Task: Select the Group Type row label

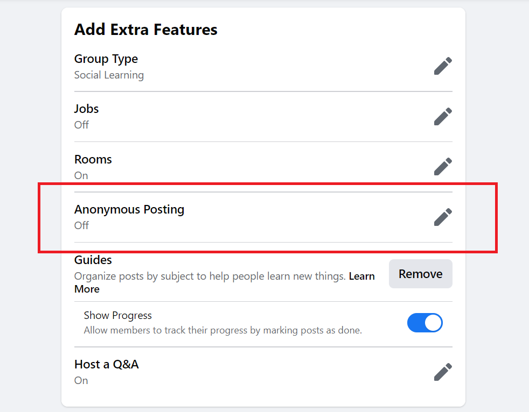Action: [106, 59]
